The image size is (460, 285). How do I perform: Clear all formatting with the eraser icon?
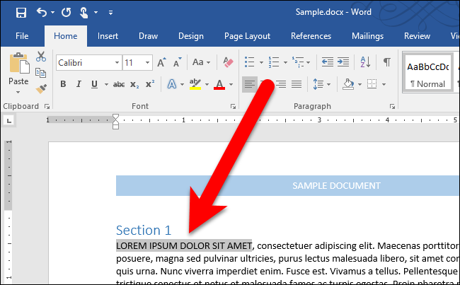pyautogui.click(x=228, y=62)
